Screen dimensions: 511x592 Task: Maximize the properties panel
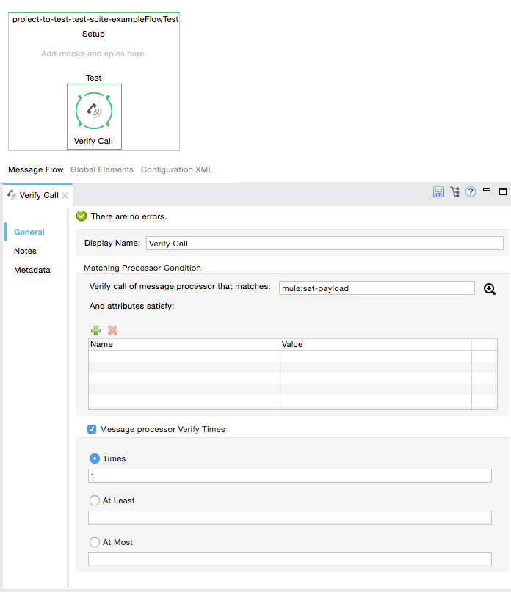(503, 191)
